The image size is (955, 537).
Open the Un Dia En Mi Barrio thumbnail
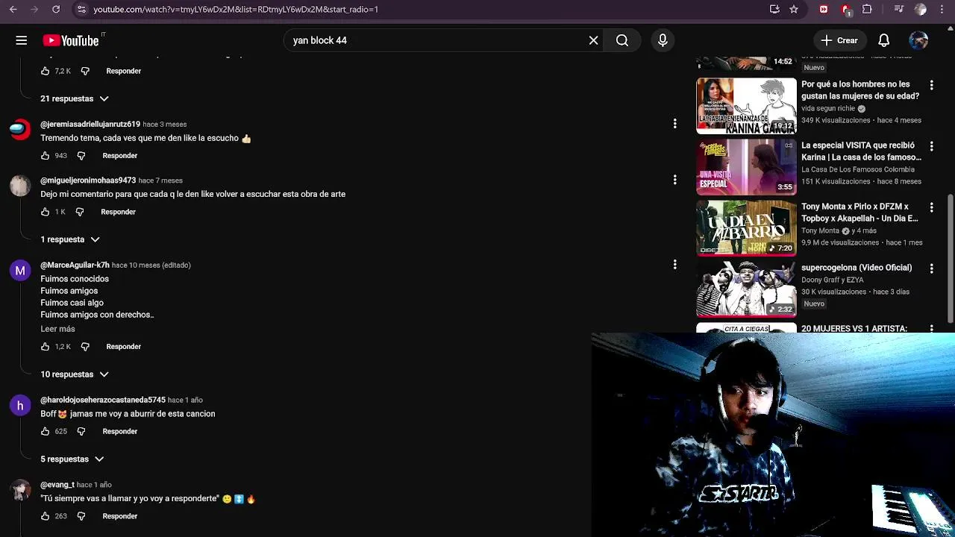click(x=746, y=228)
